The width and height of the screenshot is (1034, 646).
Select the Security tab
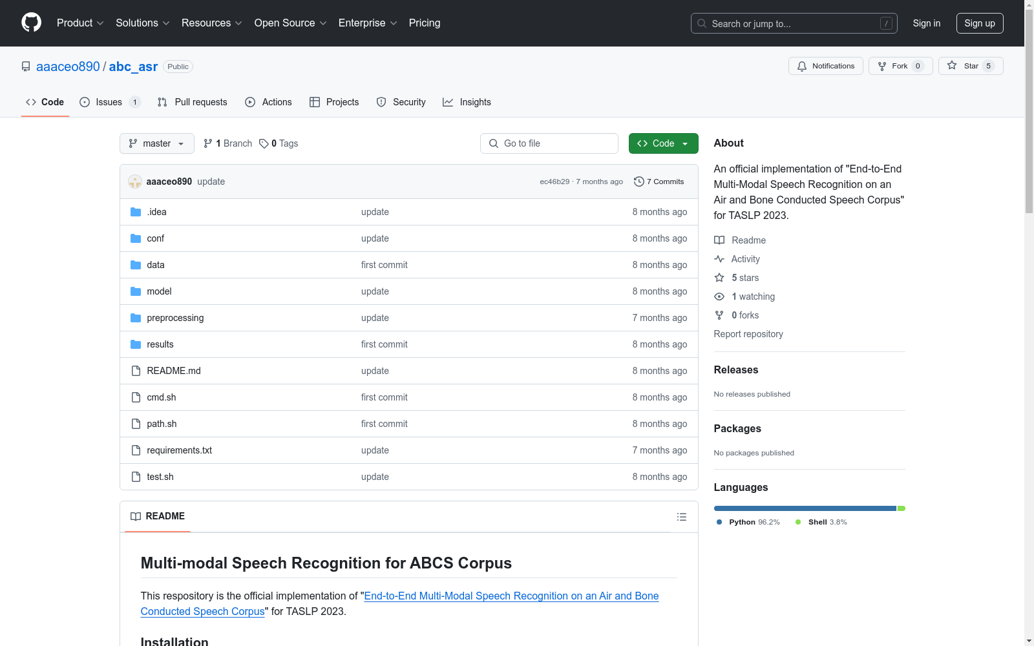[401, 102]
